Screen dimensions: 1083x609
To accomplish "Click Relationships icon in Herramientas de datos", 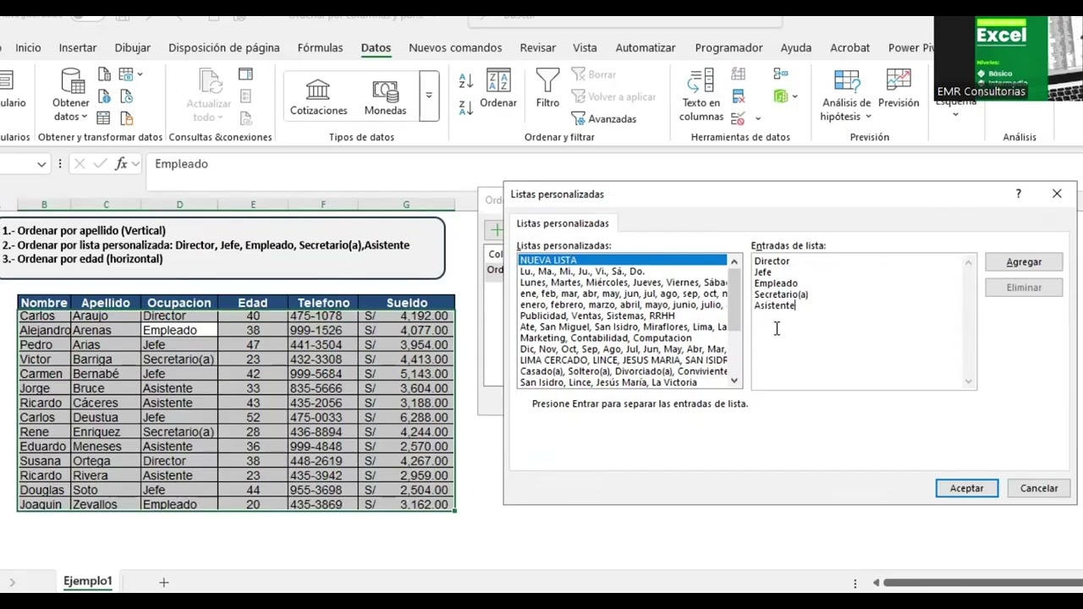I will coord(781,74).
